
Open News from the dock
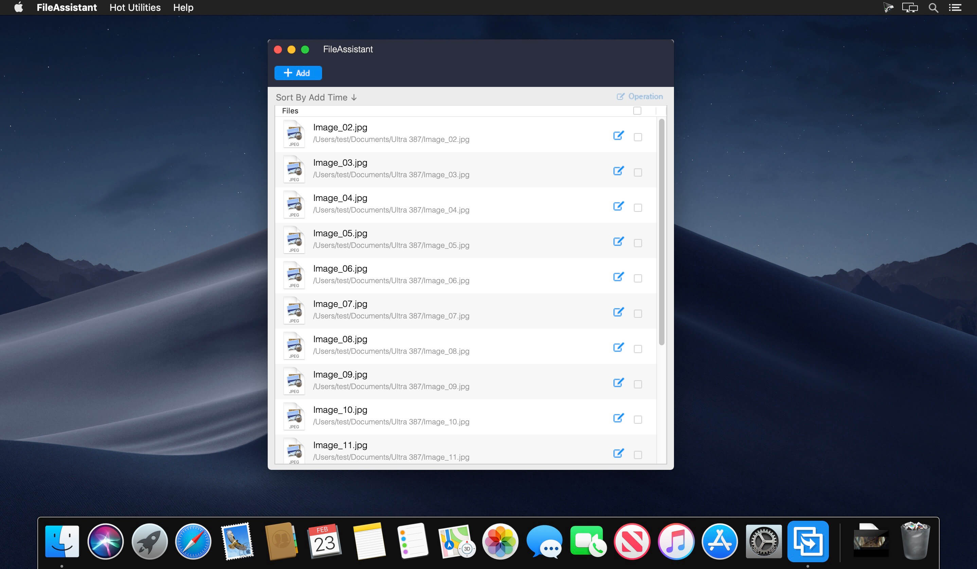pos(632,541)
